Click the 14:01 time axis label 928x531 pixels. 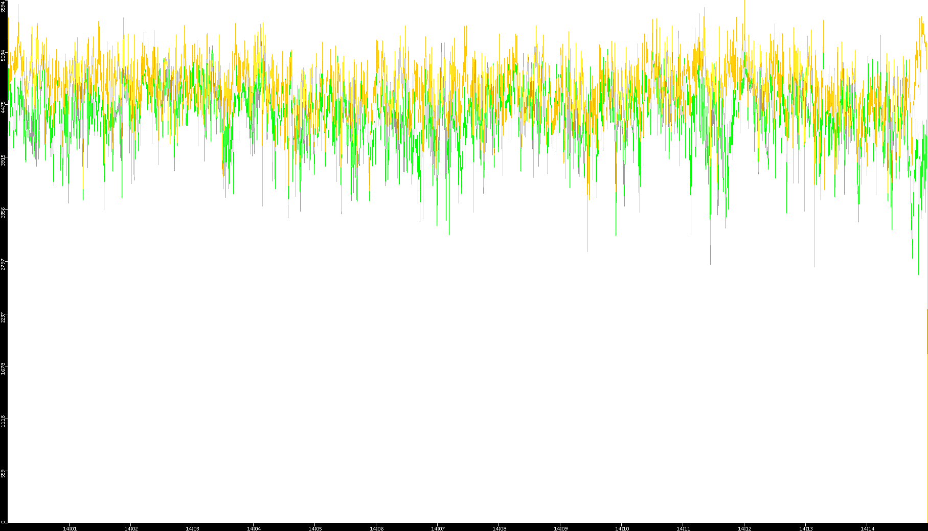(70, 528)
